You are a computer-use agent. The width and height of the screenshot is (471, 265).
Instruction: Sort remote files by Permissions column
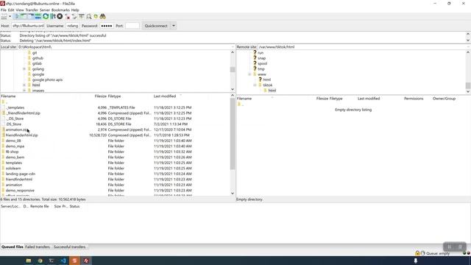tap(414, 99)
